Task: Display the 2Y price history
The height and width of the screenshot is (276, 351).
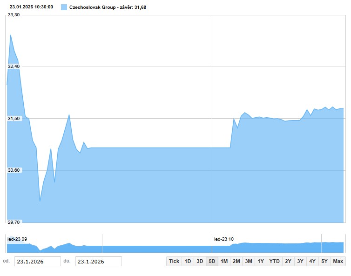Action: [x=288, y=261]
